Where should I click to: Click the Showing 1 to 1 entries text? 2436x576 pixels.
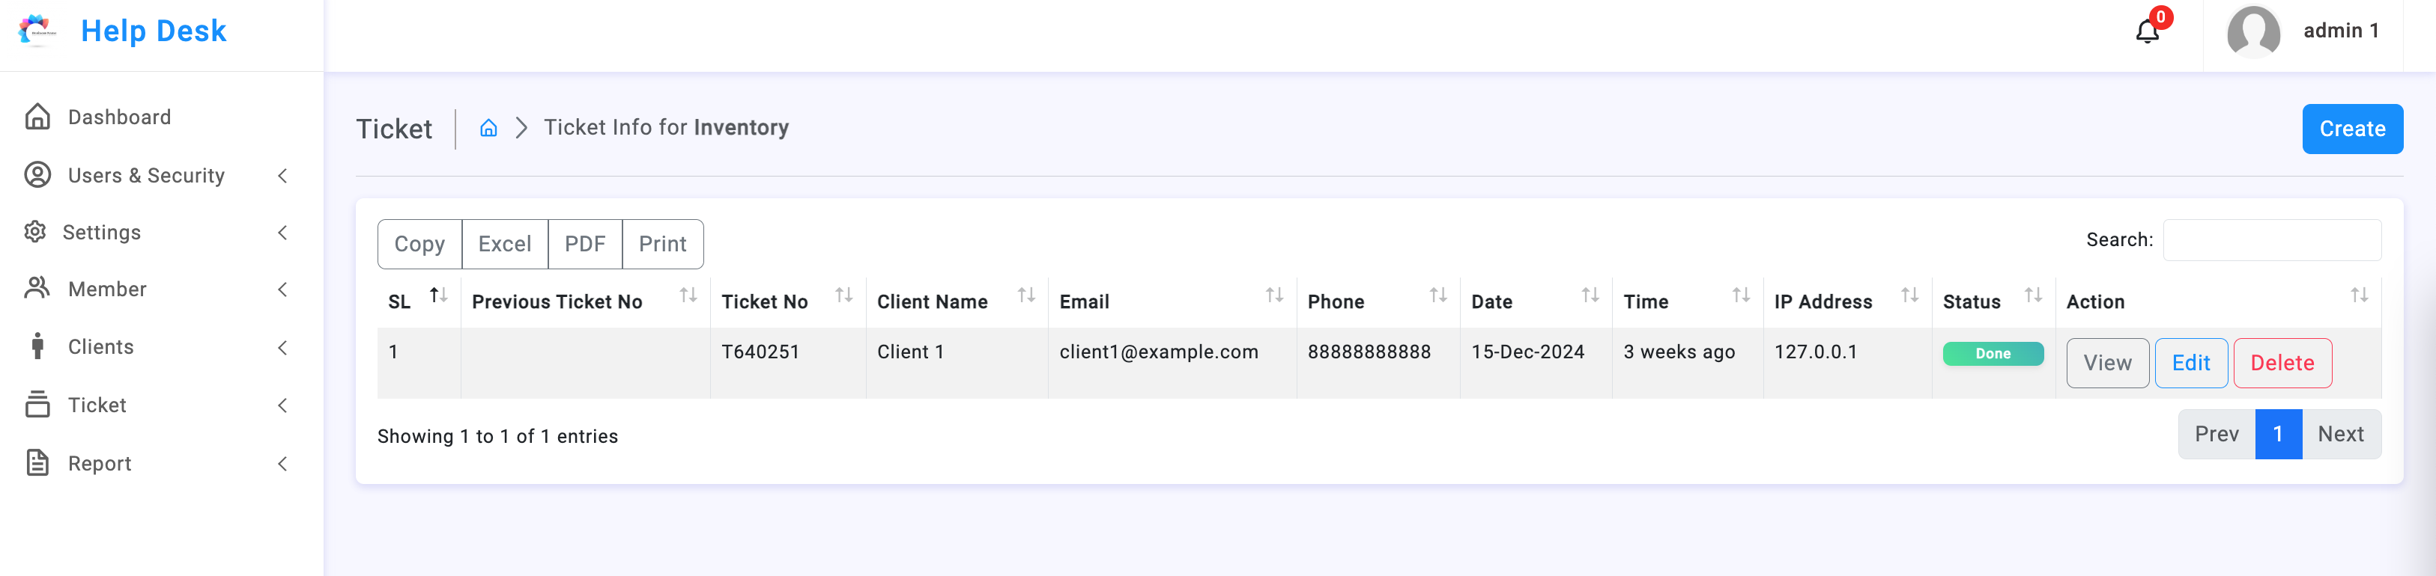[497, 436]
